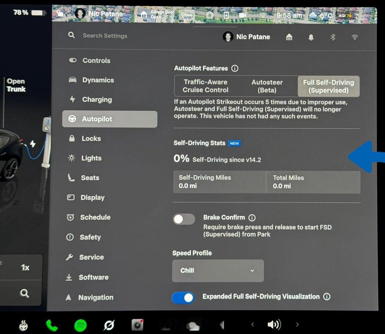Open Safety settings
The width and height of the screenshot is (385, 334).
(109, 237)
